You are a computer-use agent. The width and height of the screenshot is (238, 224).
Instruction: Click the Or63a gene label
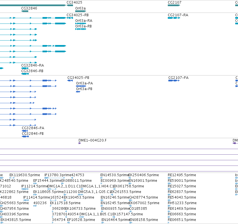81,8
